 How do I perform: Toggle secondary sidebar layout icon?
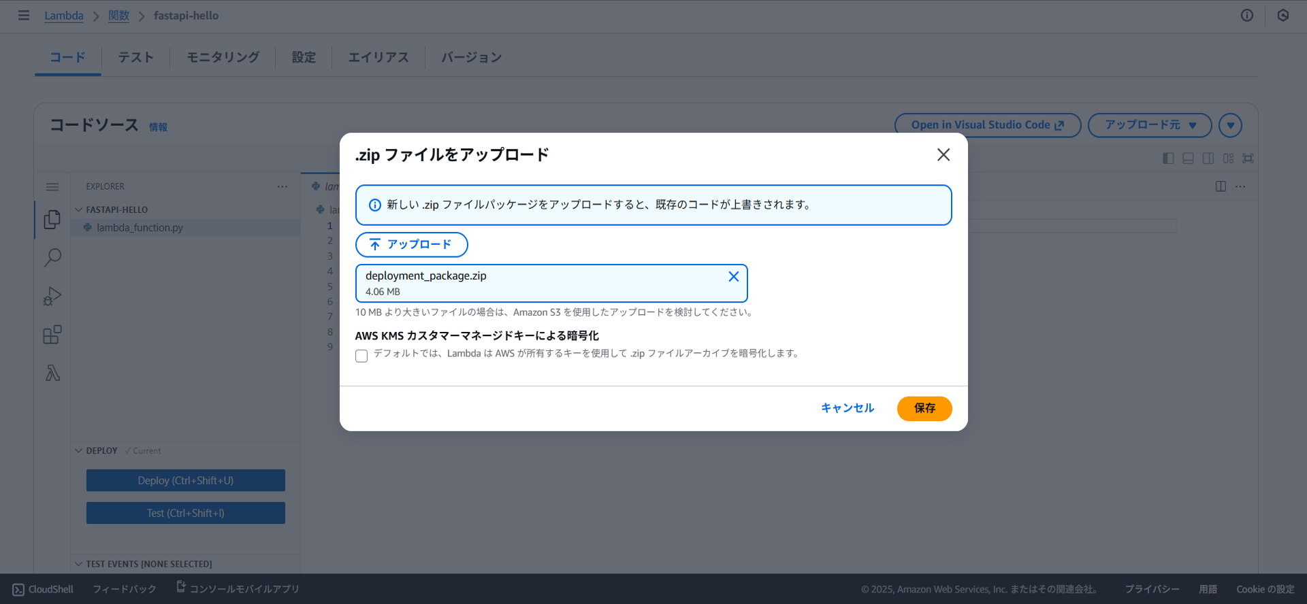tap(1208, 158)
